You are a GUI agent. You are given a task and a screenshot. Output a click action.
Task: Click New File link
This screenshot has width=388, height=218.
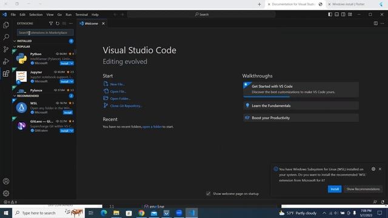point(118,84)
